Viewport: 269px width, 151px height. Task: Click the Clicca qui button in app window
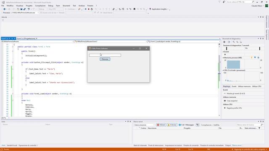click(x=105, y=59)
